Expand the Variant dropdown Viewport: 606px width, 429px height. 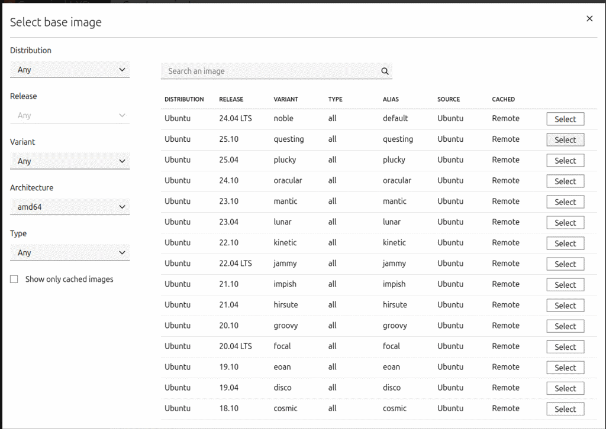pos(70,161)
